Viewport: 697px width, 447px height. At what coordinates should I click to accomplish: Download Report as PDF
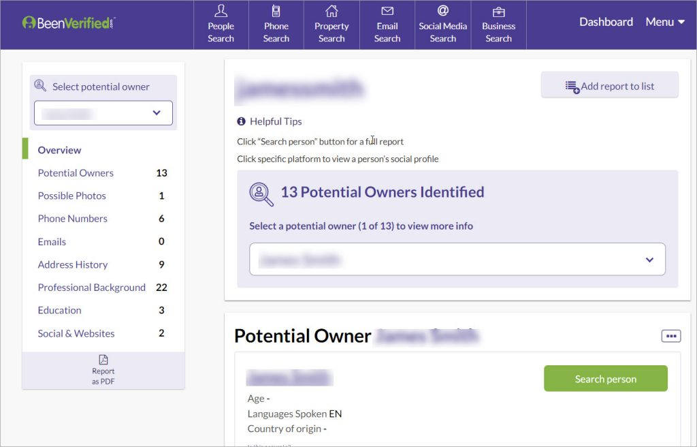(103, 371)
